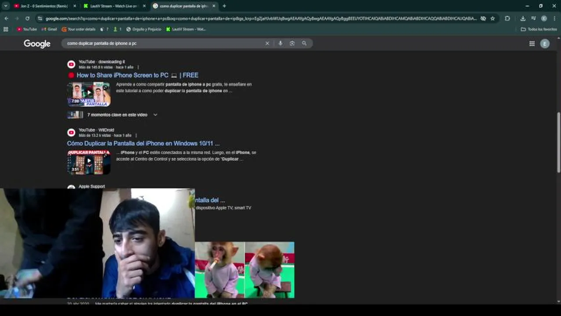Open the Google account avatar
The image size is (561, 316).
545,43
